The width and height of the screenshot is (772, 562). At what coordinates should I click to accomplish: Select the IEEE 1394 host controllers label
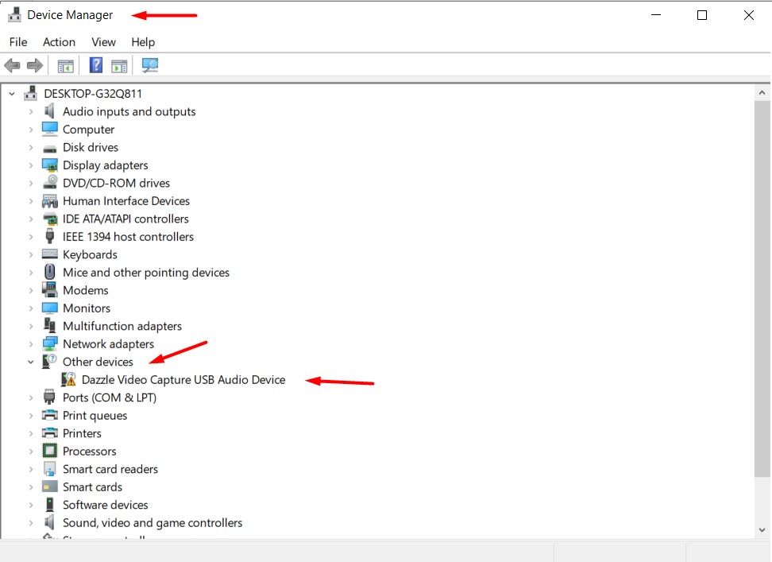[x=128, y=237]
